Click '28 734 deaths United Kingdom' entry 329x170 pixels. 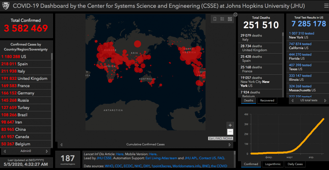(x=260, y=48)
